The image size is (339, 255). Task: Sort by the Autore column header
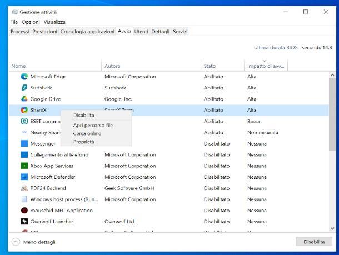click(151, 66)
